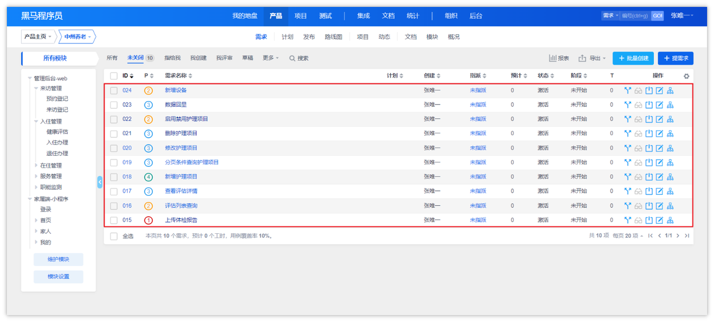Expand the 更多 filter dropdown
The width and height of the screenshot is (714, 322).
tap(271, 58)
